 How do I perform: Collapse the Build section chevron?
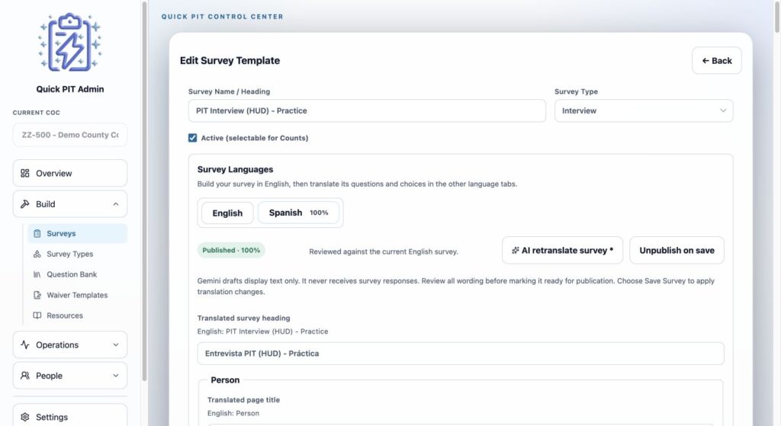click(116, 204)
